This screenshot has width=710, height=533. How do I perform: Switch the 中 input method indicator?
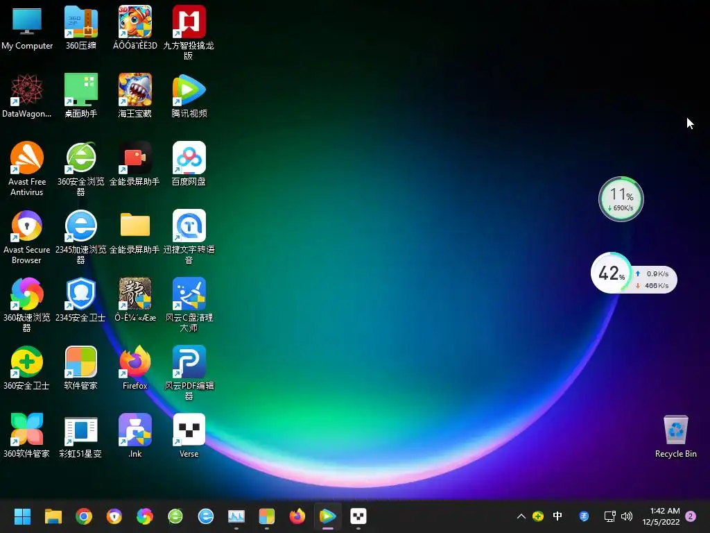pos(557,516)
